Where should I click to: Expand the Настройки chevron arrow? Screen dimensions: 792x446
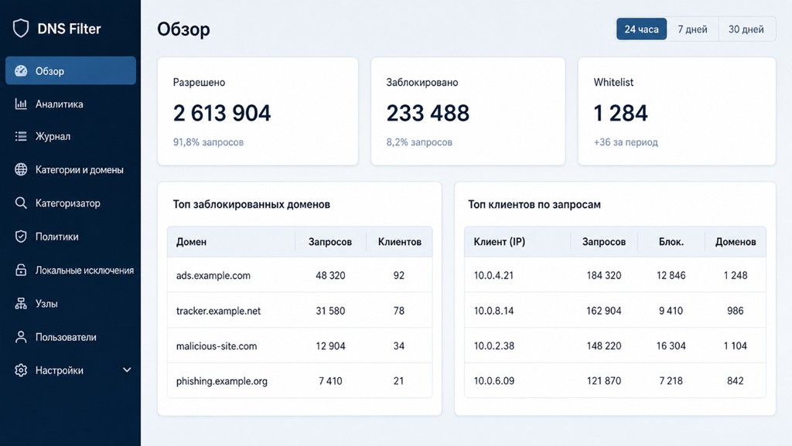click(127, 369)
